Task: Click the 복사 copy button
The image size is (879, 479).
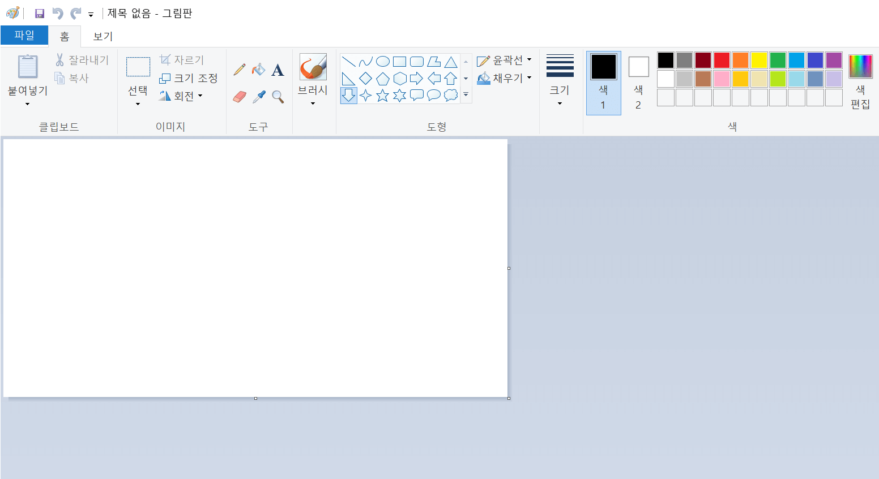Action: click(71, 78)
